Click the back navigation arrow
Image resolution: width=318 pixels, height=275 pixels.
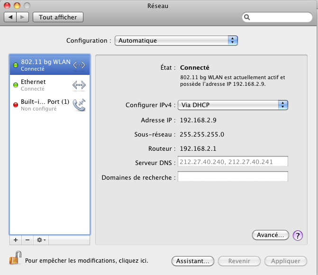pyautogui.click(x=10, y=17)
